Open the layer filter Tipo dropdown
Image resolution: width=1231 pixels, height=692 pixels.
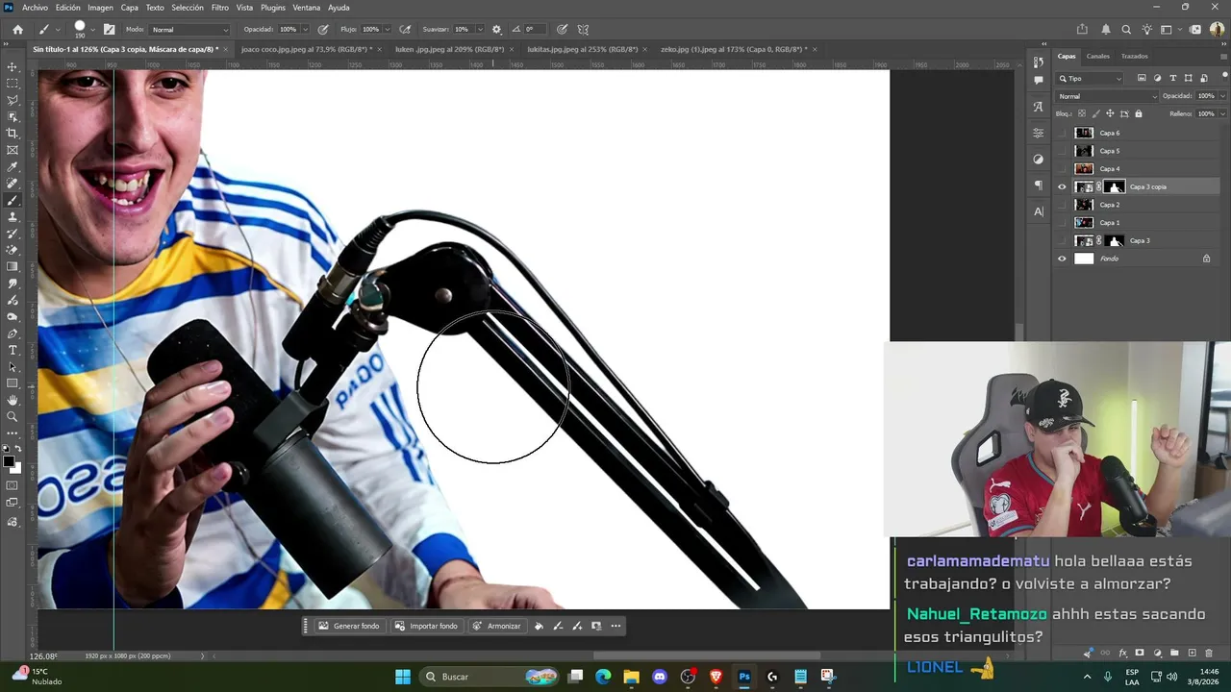[x=1090, y=78]
